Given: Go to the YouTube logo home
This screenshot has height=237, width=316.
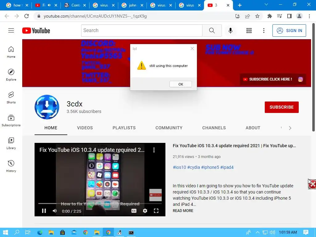Looking at the screenshot, I should click(36, 31).
